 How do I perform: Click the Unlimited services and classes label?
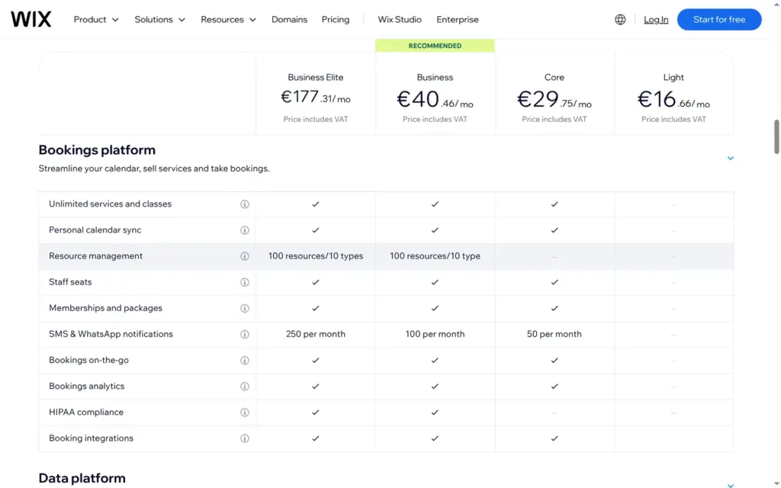point(110,204)
